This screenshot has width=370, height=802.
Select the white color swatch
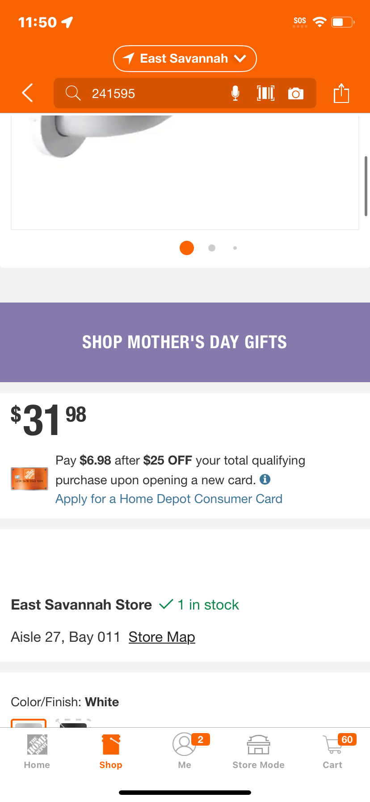coord(29,723)
